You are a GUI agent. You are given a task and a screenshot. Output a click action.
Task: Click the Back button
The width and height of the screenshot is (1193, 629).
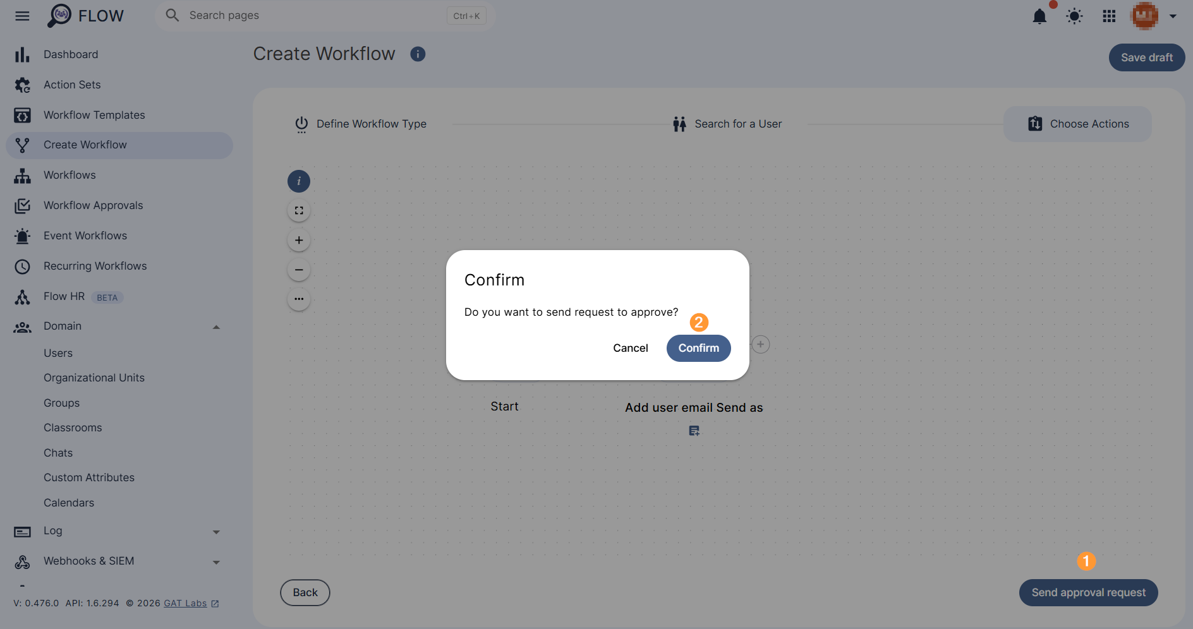[x=305, y=592]
